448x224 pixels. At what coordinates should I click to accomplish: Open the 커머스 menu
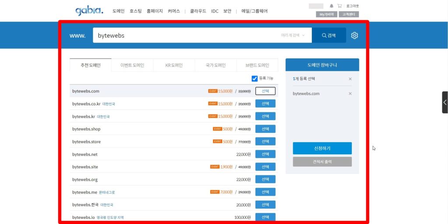(x=174, y=11)
